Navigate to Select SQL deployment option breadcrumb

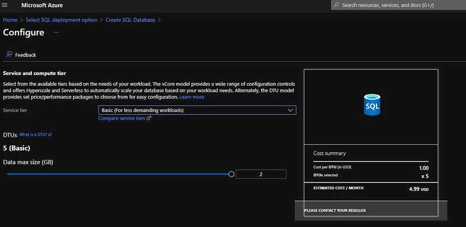coord(62,20)
